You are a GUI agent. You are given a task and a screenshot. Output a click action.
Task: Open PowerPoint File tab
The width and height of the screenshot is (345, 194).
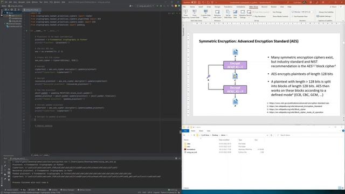[184, 7]
